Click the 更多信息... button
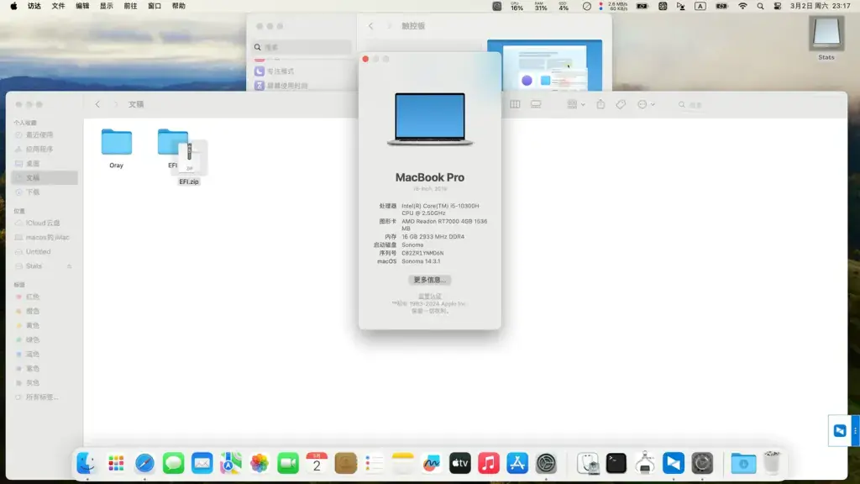 (429, 280)
